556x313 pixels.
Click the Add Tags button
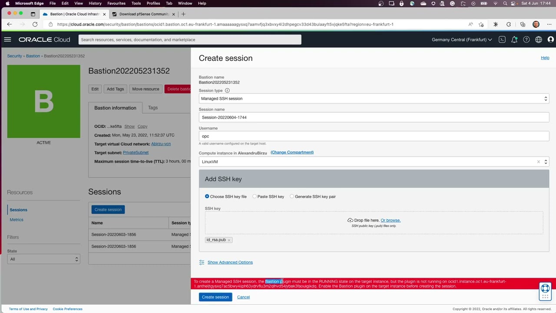(115, 89)
